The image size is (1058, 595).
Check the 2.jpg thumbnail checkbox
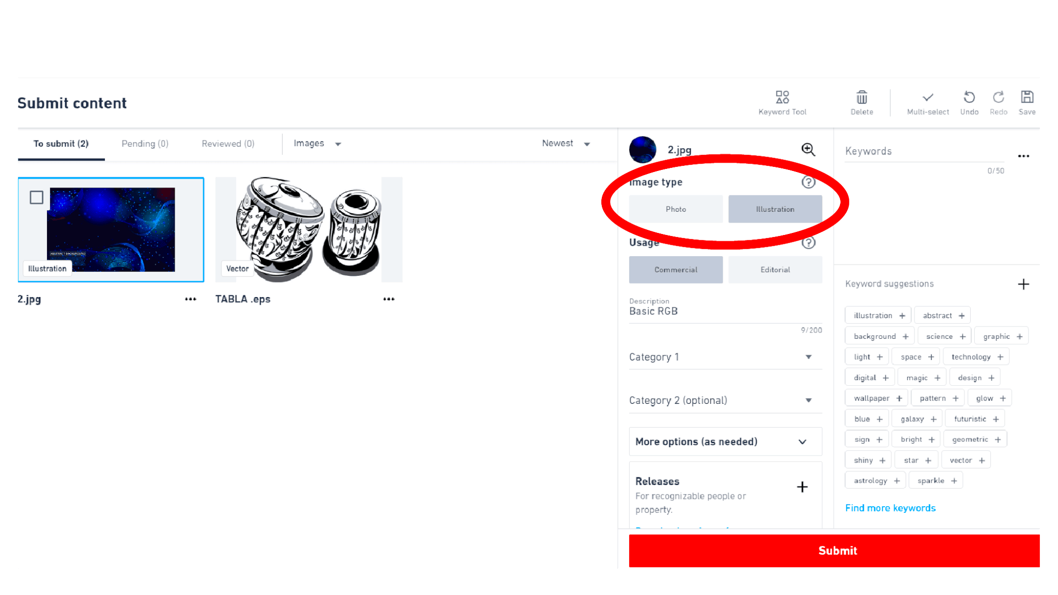point(36,197)
